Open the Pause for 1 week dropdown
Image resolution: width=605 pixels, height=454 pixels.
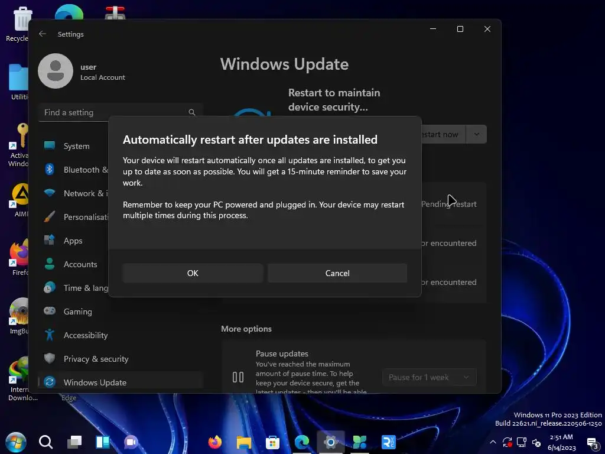point(429,377)
